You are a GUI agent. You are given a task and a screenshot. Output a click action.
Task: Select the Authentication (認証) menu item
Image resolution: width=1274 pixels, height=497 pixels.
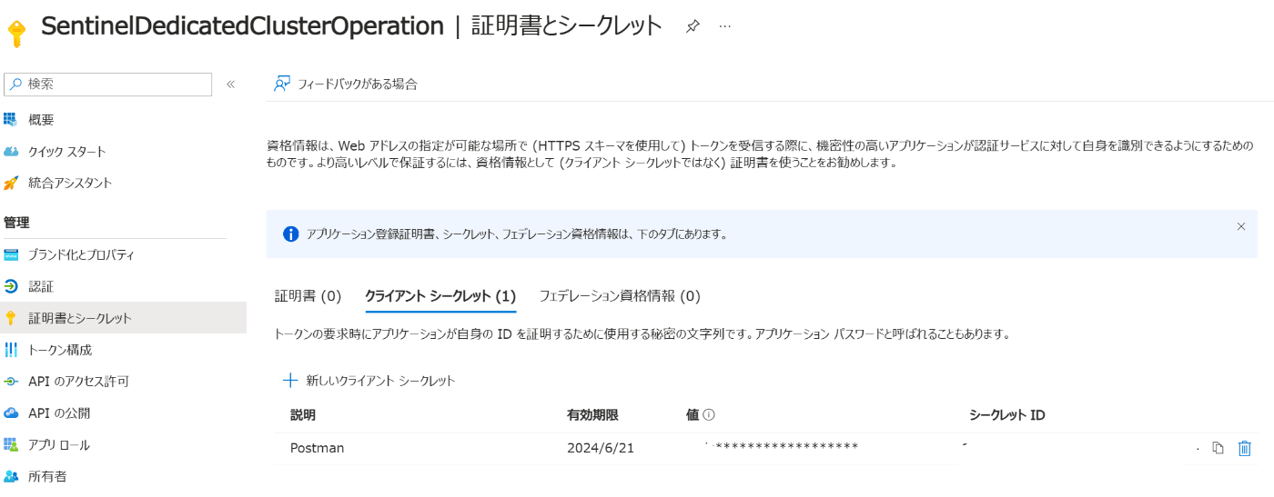41,286
